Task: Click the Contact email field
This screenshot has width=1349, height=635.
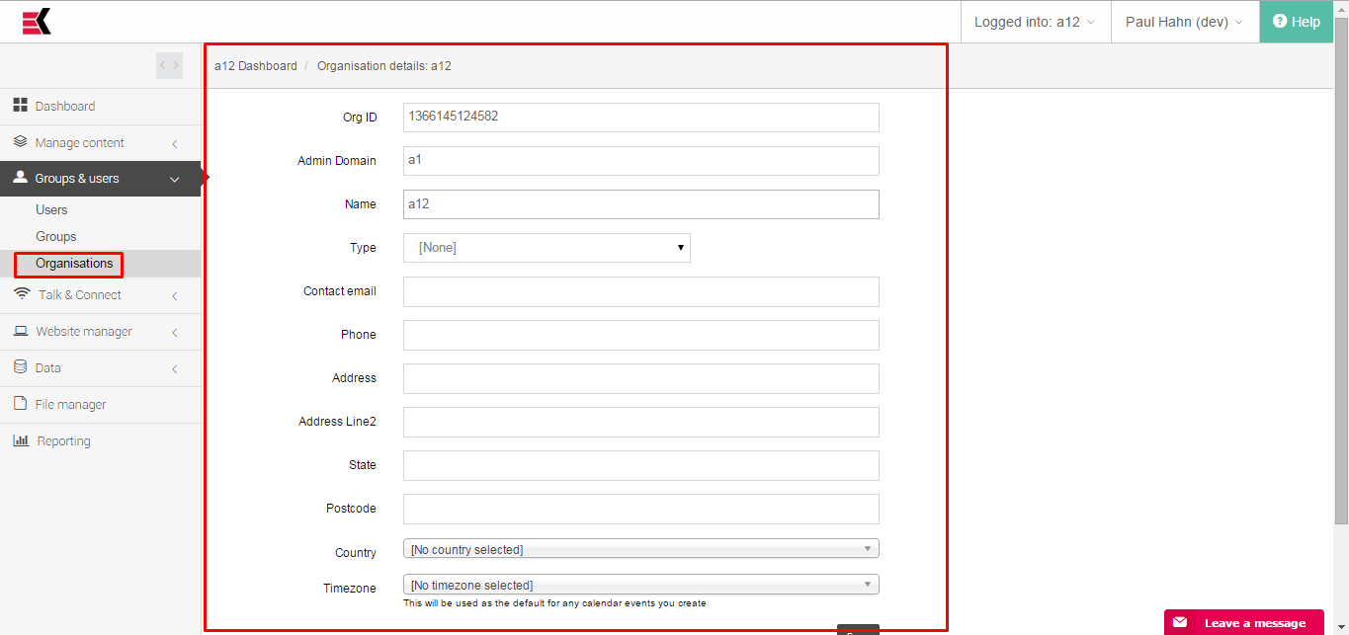Action: point(640,290)
